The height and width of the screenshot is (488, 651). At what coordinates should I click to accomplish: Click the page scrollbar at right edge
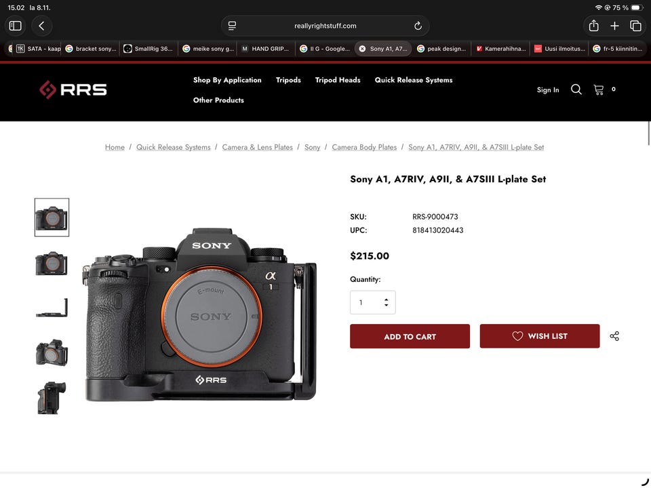(649, 133)
